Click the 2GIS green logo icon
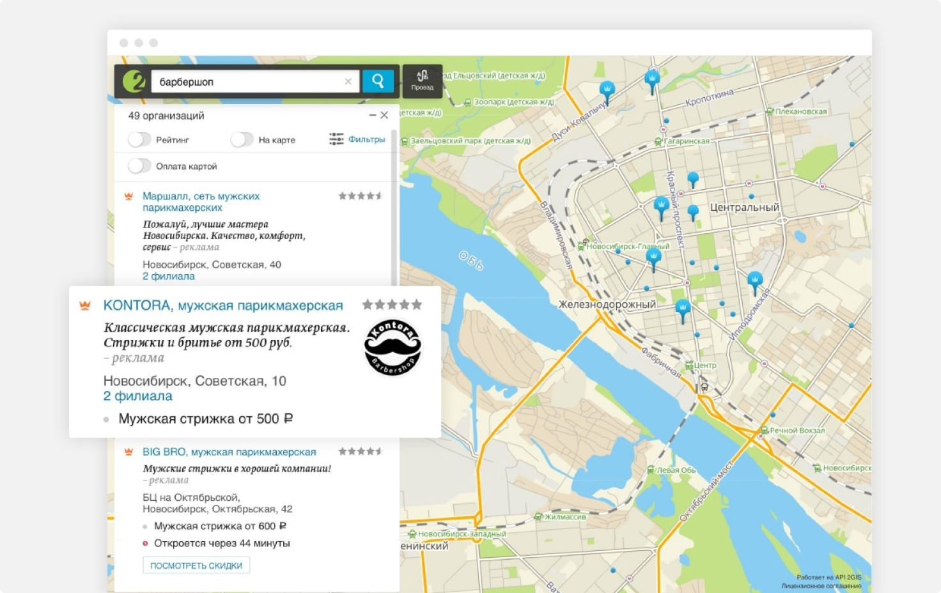 click(x=134, y=81)
